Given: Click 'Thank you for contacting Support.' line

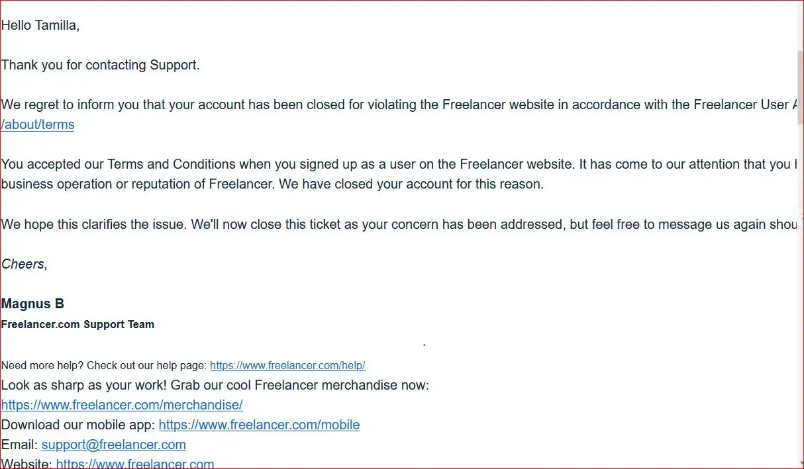Looking at the screenshot, I should pos(100,65).
